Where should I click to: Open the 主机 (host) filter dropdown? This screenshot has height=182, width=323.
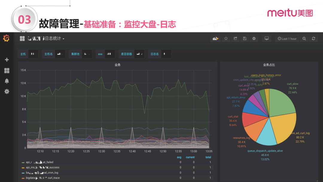click(33, 54)
